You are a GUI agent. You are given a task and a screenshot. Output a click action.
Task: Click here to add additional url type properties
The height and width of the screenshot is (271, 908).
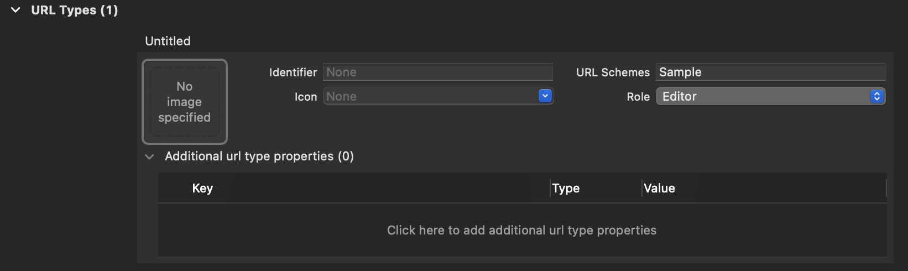pyautogui.click(x=521, y=230)
